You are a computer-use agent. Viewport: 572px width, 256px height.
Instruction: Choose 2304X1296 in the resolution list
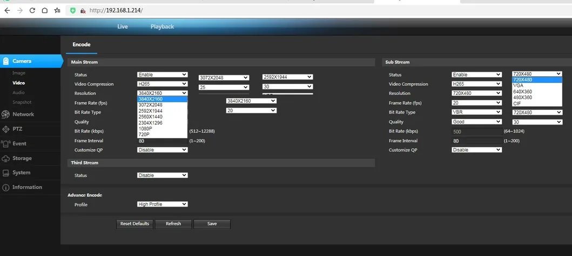(163, 123)
